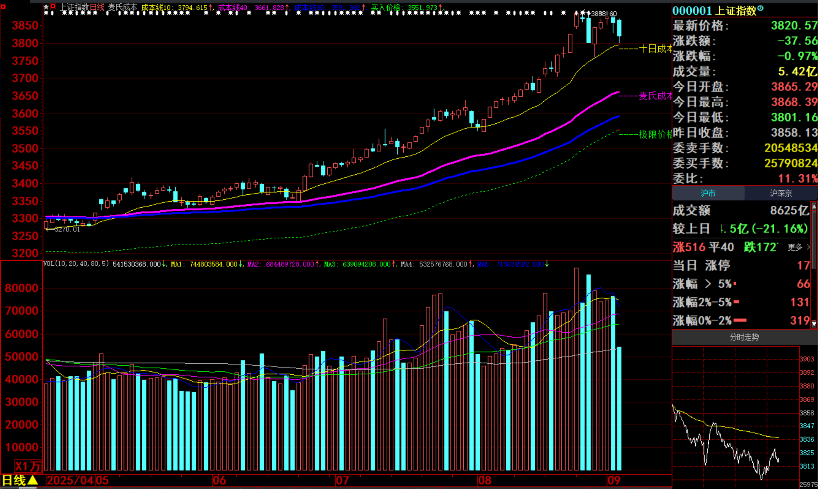818x489 pixels.
Task: Click the 09 month marker on timeline
Action: pos(614,480)
